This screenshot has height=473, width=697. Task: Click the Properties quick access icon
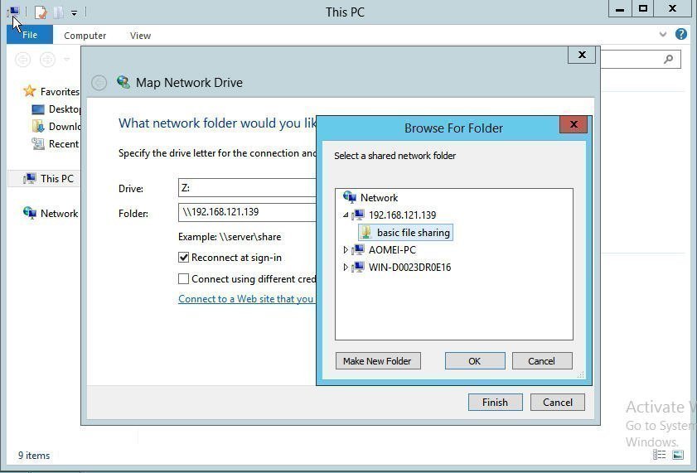click(41, 12)
